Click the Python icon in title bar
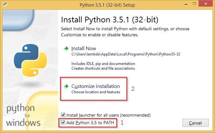 5,5
